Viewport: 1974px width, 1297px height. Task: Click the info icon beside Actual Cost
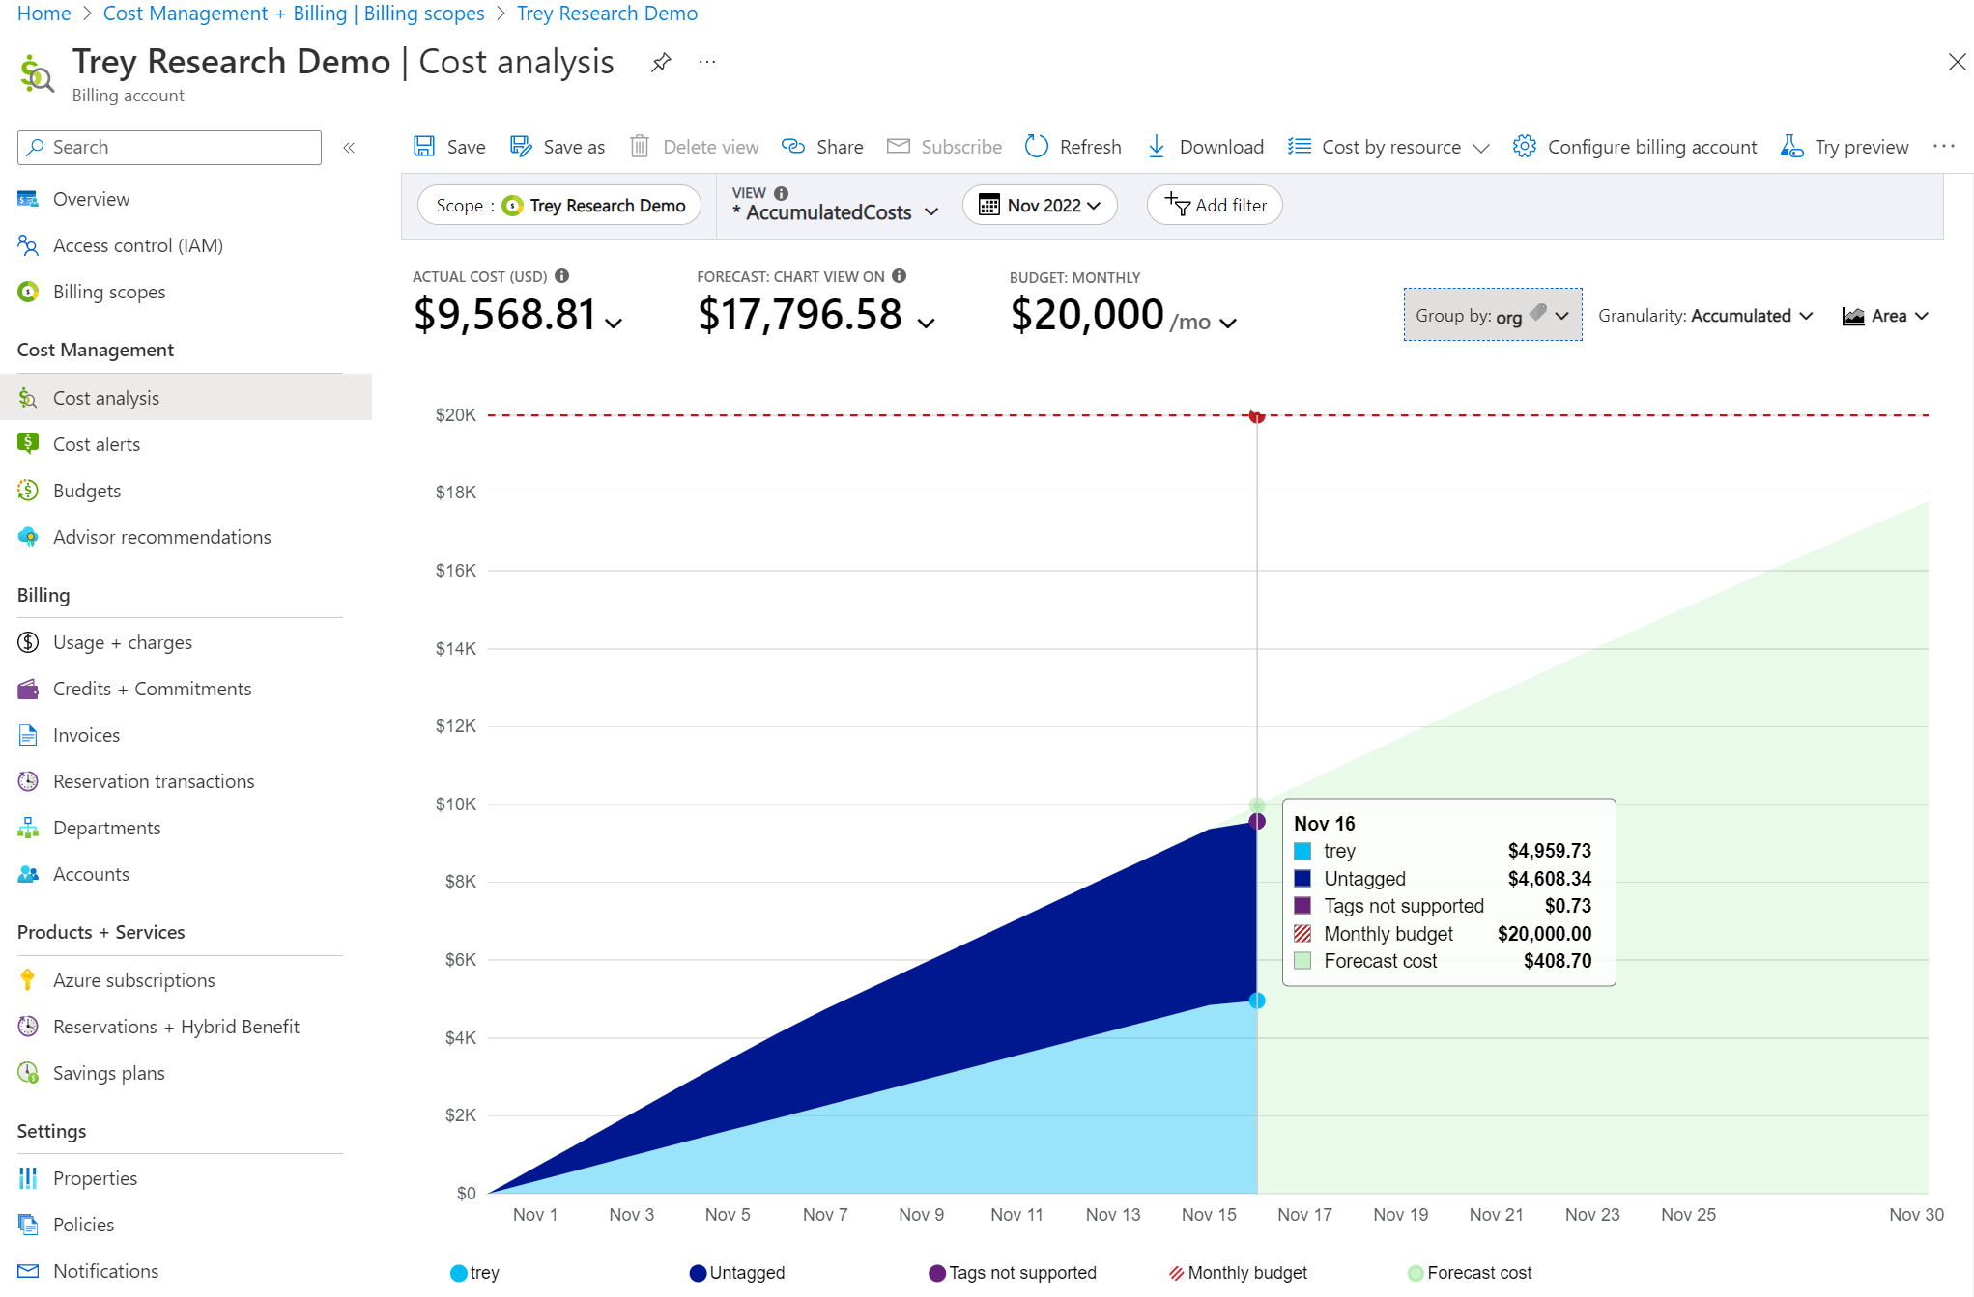pyautogui.click(x=561, y=276)
